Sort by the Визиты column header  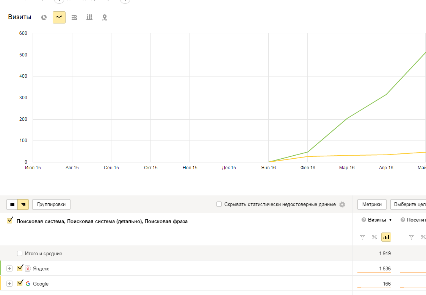377,220
